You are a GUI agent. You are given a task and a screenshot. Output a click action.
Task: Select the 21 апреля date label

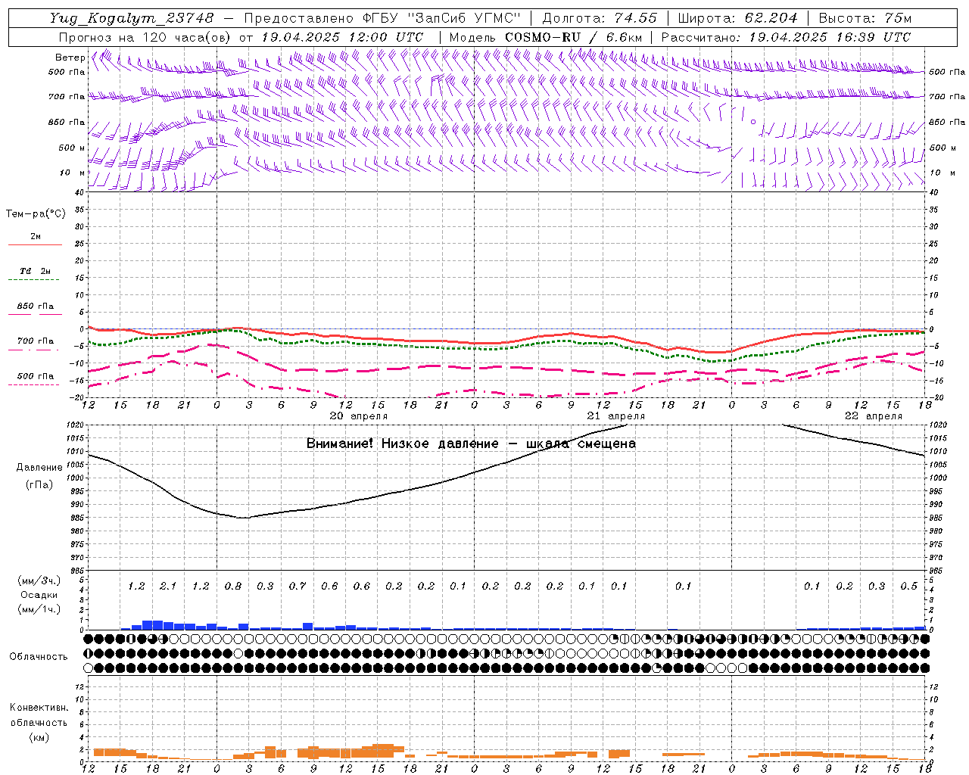tap(616, 416)
